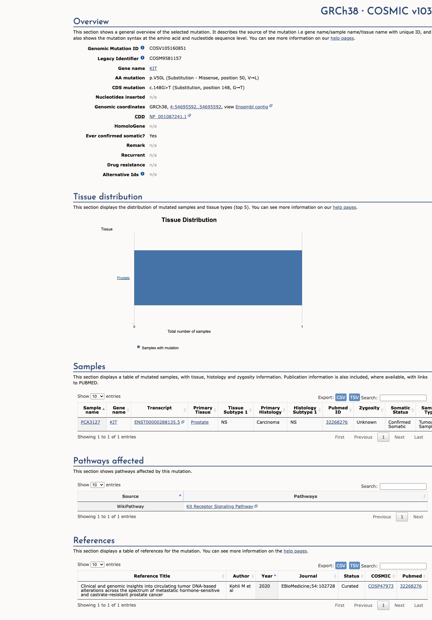Screen dimensions: 432x620
Task: Click sort arrows on Zygosity column
Action: point(382,410)
